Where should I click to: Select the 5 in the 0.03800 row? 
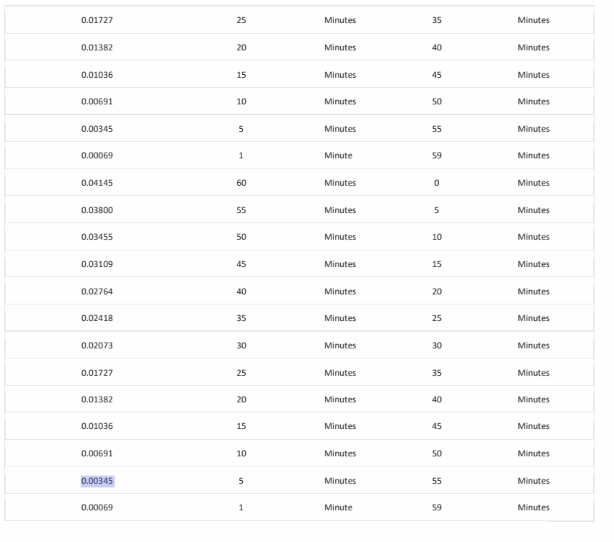click(x=437, y=210)
